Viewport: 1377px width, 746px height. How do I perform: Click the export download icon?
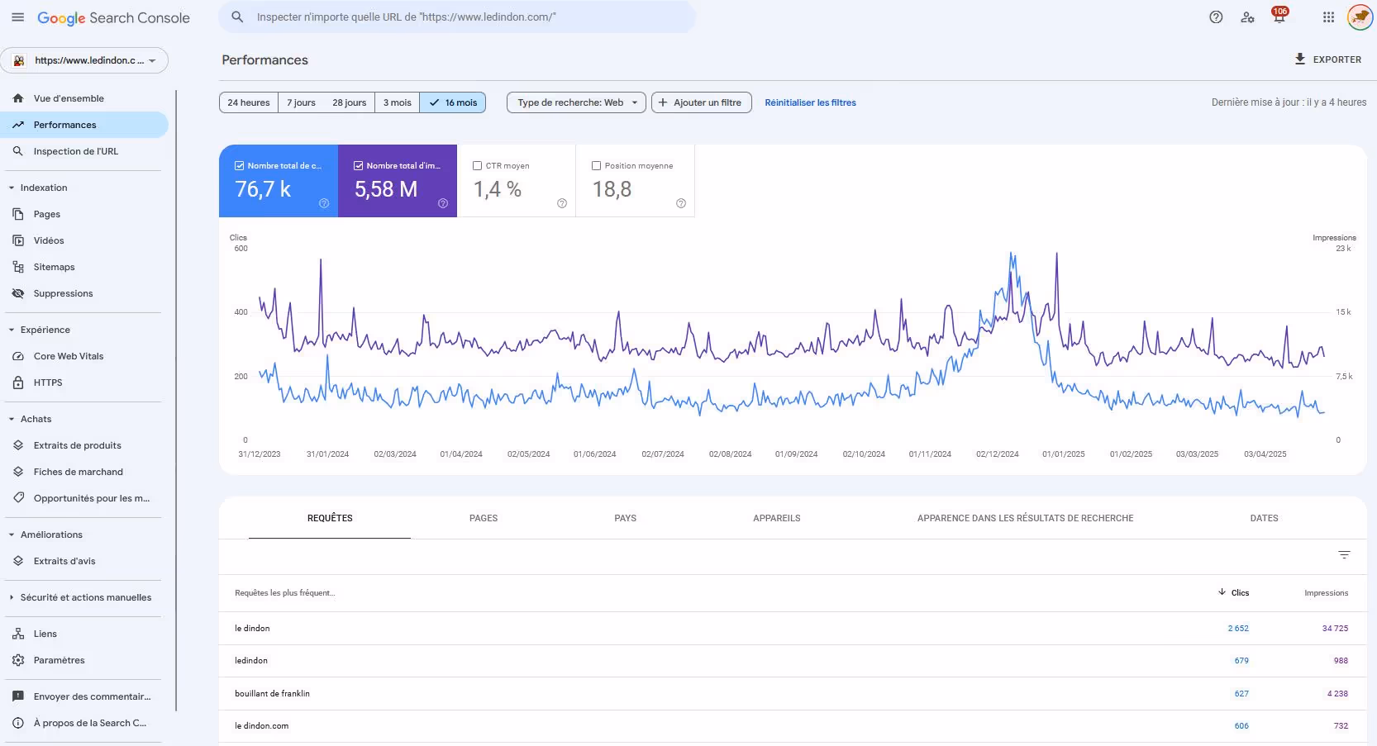click(x=1300, y=59)
